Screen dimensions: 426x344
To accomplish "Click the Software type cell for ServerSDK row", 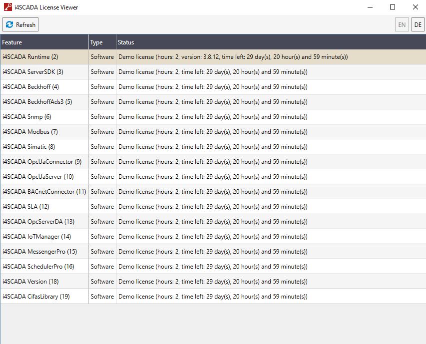I will (102, 72).
